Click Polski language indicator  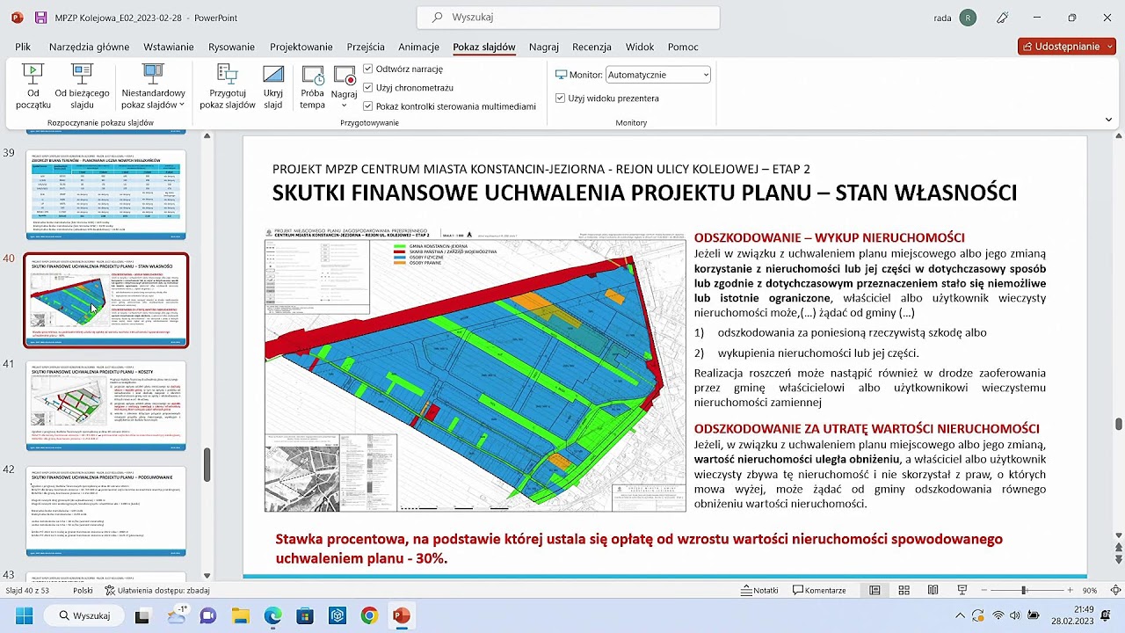[83, 591]
